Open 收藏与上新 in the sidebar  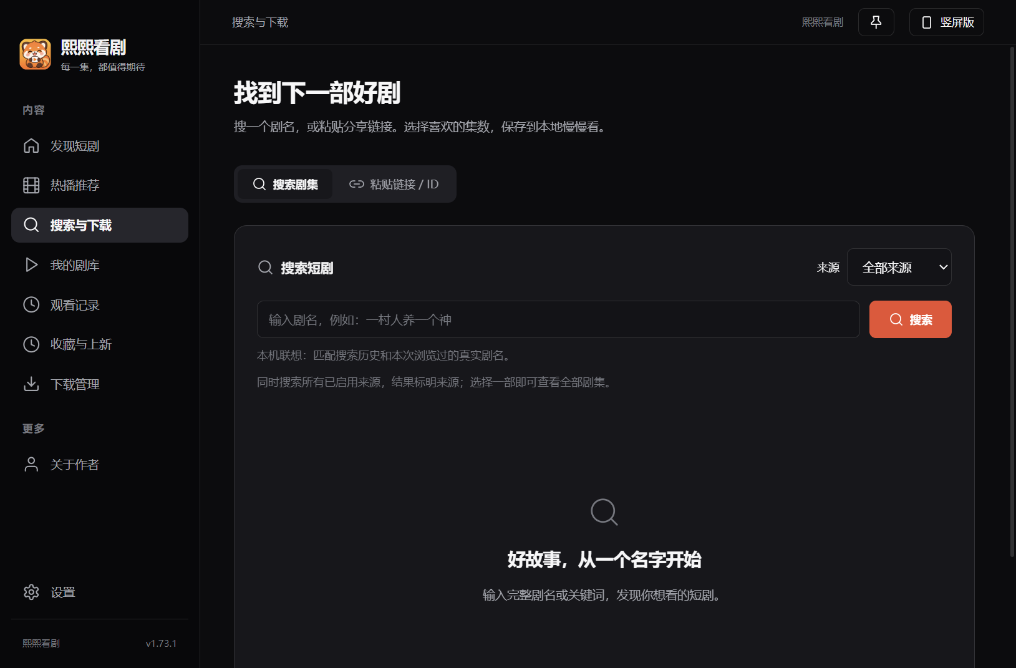pos(100,344)
